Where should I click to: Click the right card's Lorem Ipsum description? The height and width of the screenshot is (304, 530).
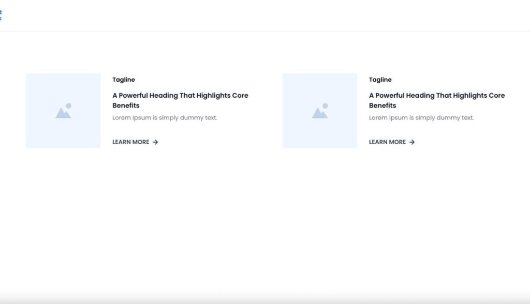tap(421, 118)
